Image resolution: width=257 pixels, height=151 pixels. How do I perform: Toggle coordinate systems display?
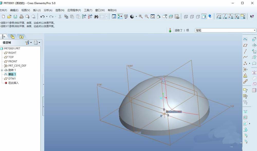coord(237,16)
